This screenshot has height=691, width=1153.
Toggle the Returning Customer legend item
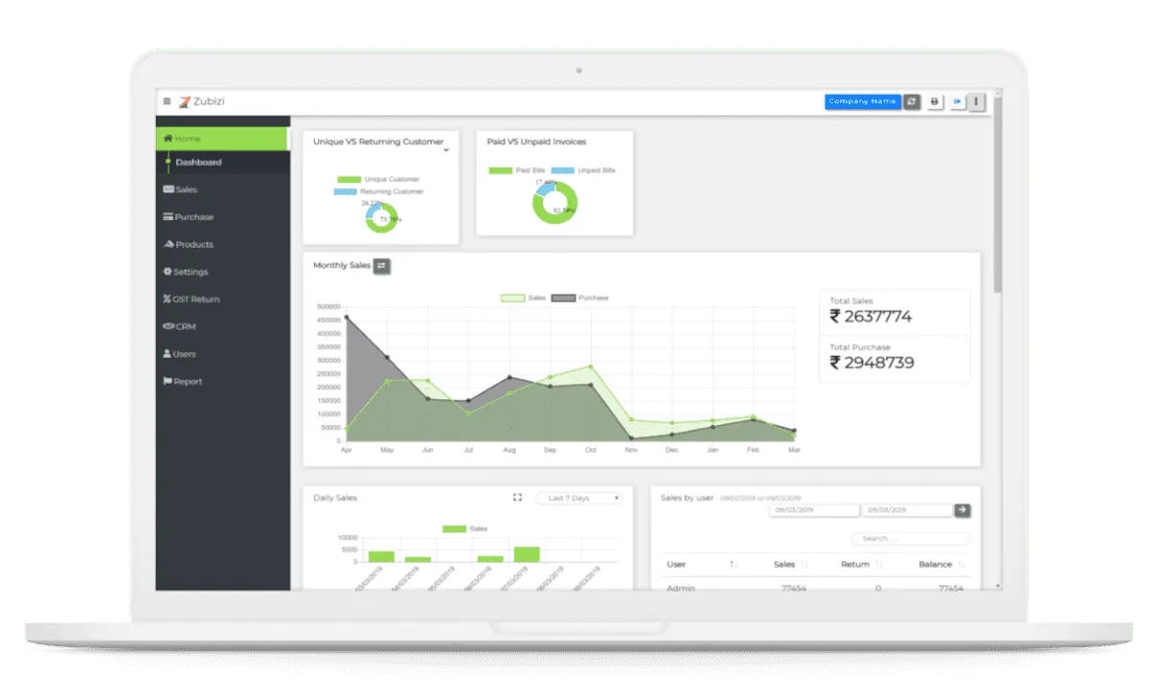[378, 191]
